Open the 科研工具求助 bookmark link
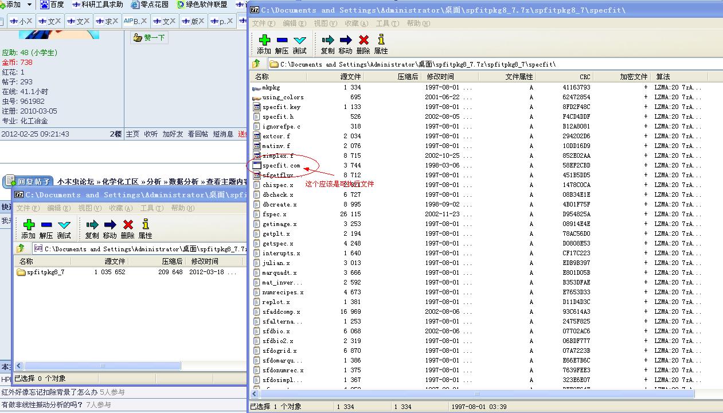 pyautogui.click(x=97, y=5)
